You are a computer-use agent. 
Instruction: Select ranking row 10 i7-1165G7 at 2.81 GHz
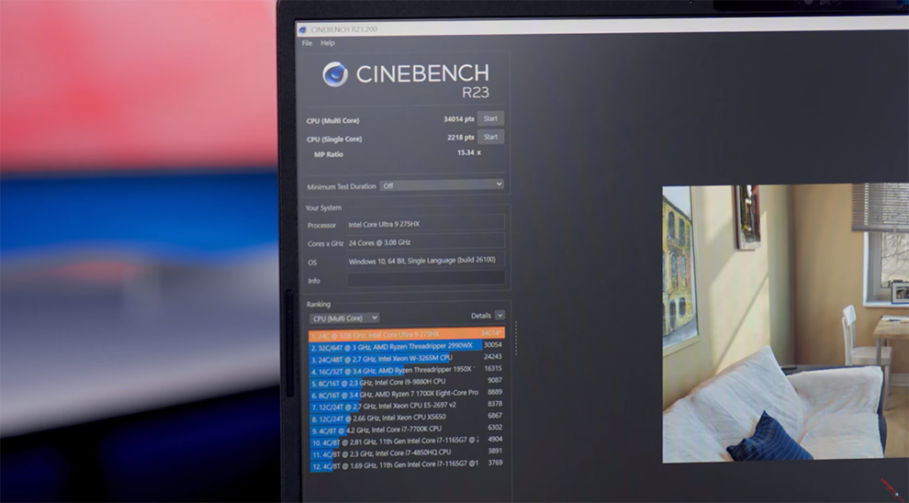(x=407, y=441)
